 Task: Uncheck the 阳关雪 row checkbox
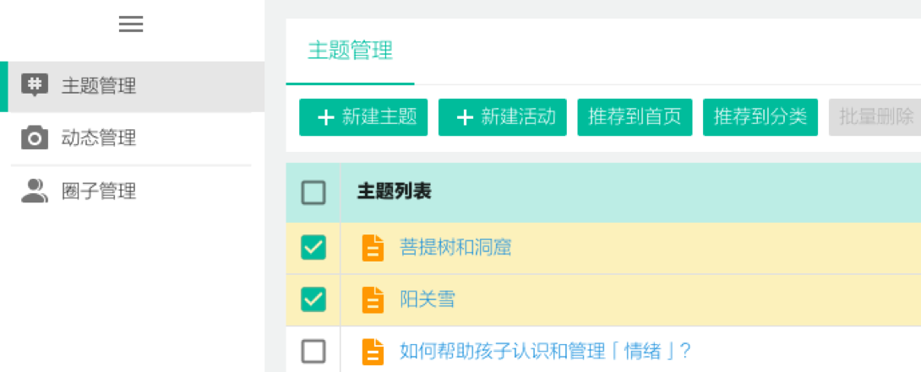(x=313, y=299)
